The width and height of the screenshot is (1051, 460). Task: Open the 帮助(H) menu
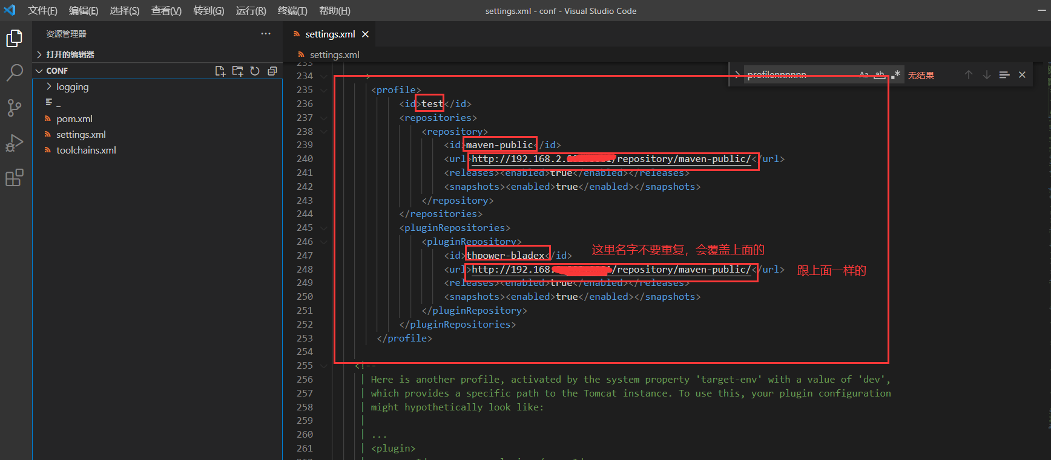coord(335,11)
